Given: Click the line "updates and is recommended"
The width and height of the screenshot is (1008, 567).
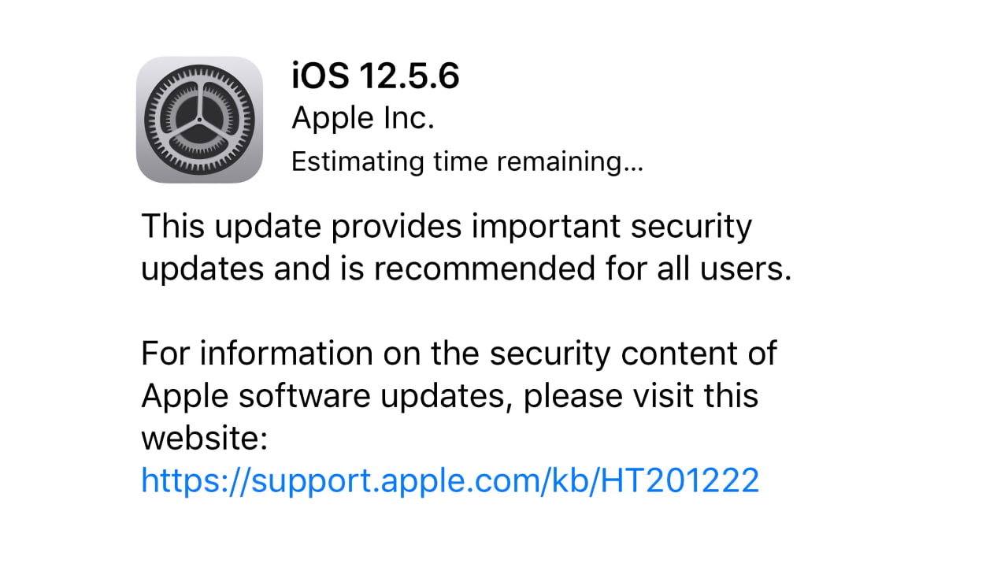Looking at the screenshot, I should (x=465, y=269).
